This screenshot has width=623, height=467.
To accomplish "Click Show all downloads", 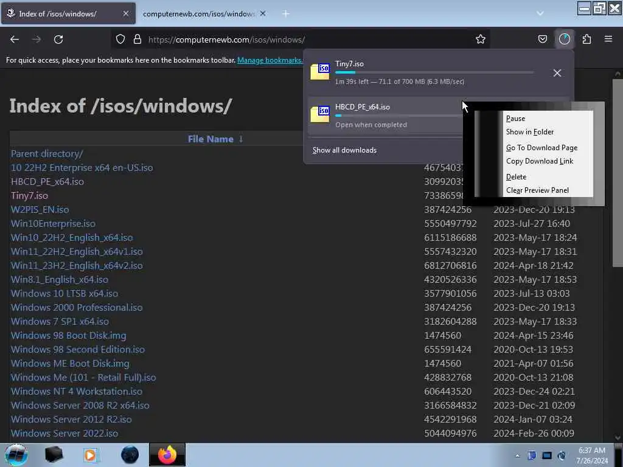I will tap(344, 150).
